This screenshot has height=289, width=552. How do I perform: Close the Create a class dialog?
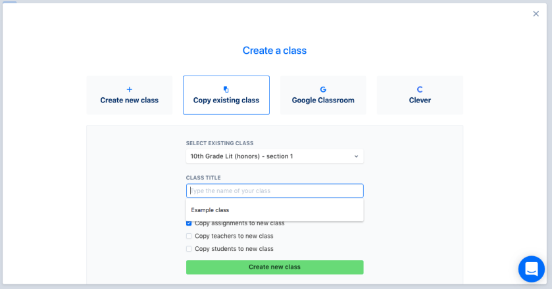pyautogui.click(x=536, y=14)
